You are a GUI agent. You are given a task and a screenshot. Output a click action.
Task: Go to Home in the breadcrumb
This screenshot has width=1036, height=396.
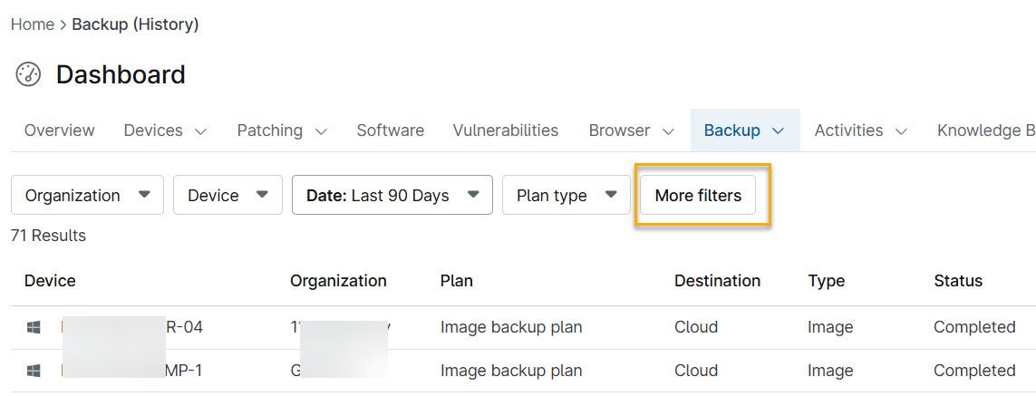coord(33,24)
